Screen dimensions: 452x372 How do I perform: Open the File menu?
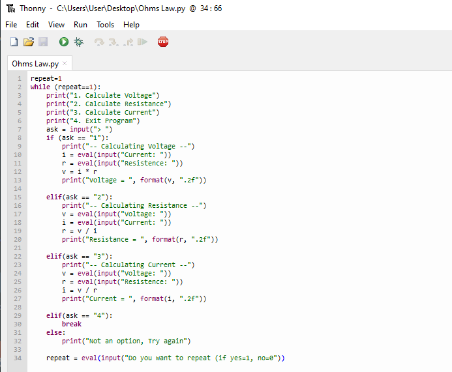click(11, 25)
